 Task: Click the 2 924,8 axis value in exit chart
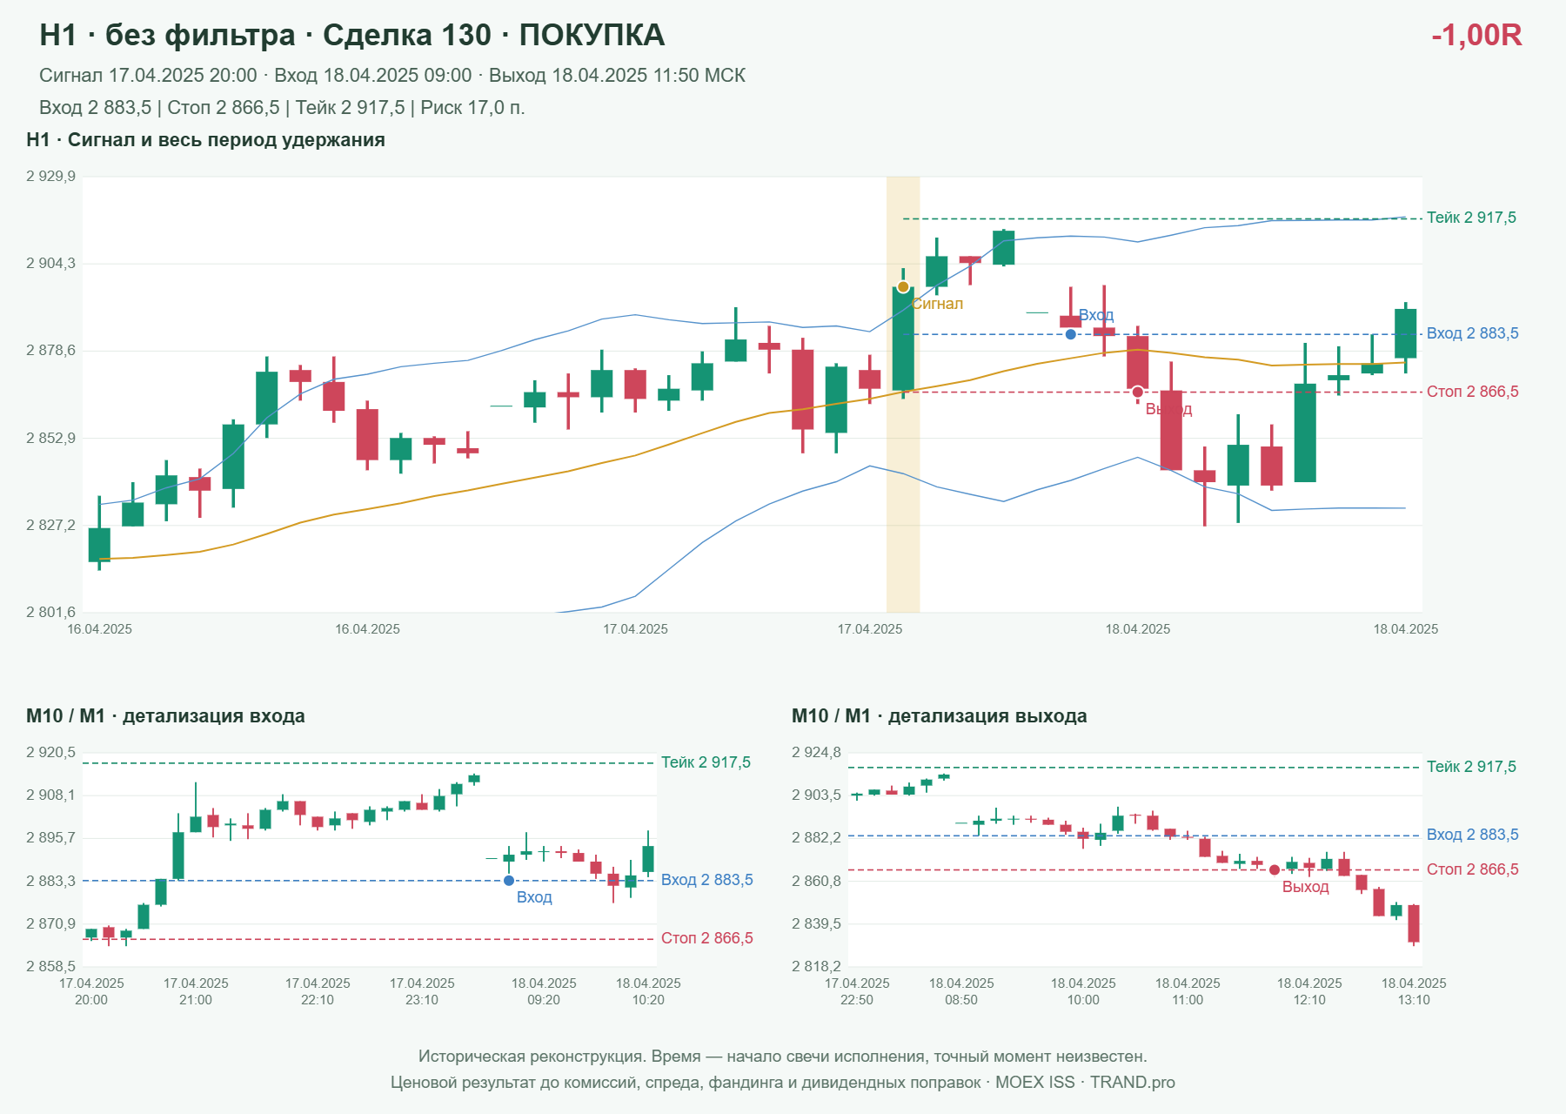pos(816,753)
